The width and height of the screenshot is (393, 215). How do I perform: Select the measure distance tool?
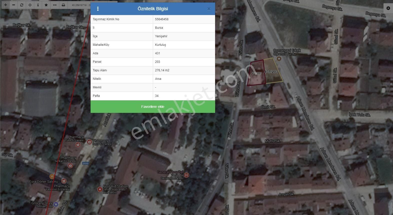tap(55, 5)
